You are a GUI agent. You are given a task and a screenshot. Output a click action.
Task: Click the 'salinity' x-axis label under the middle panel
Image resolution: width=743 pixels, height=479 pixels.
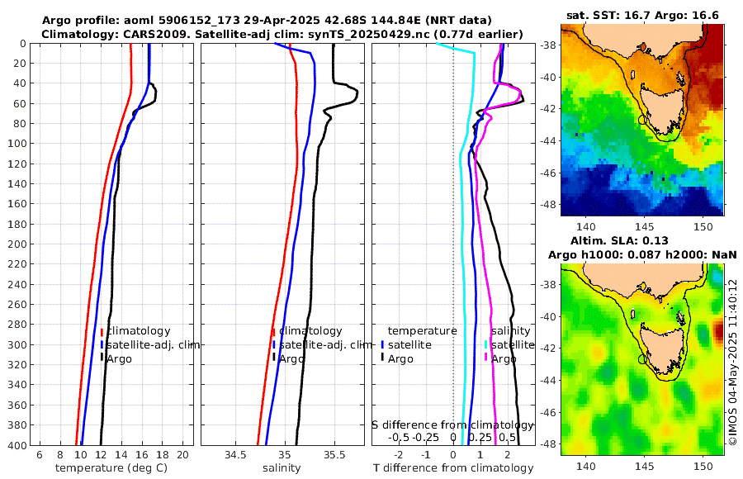click(x=282, y=468)
